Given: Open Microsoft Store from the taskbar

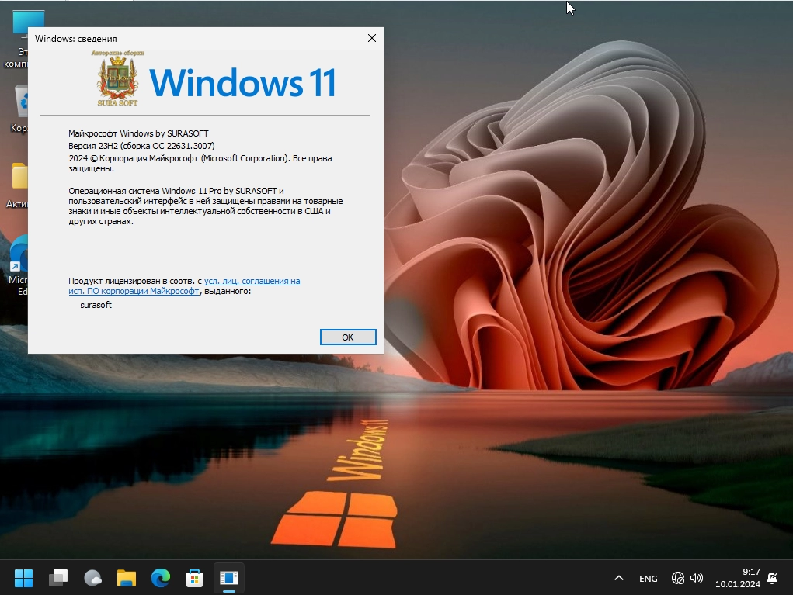Looking at the screenshot, I should click(x=195, y=578).
